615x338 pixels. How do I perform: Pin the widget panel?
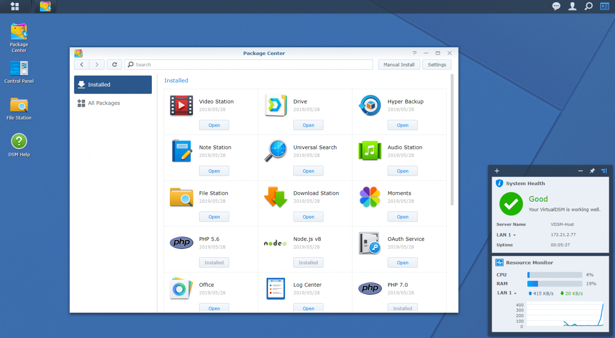(x=592, y=171)
